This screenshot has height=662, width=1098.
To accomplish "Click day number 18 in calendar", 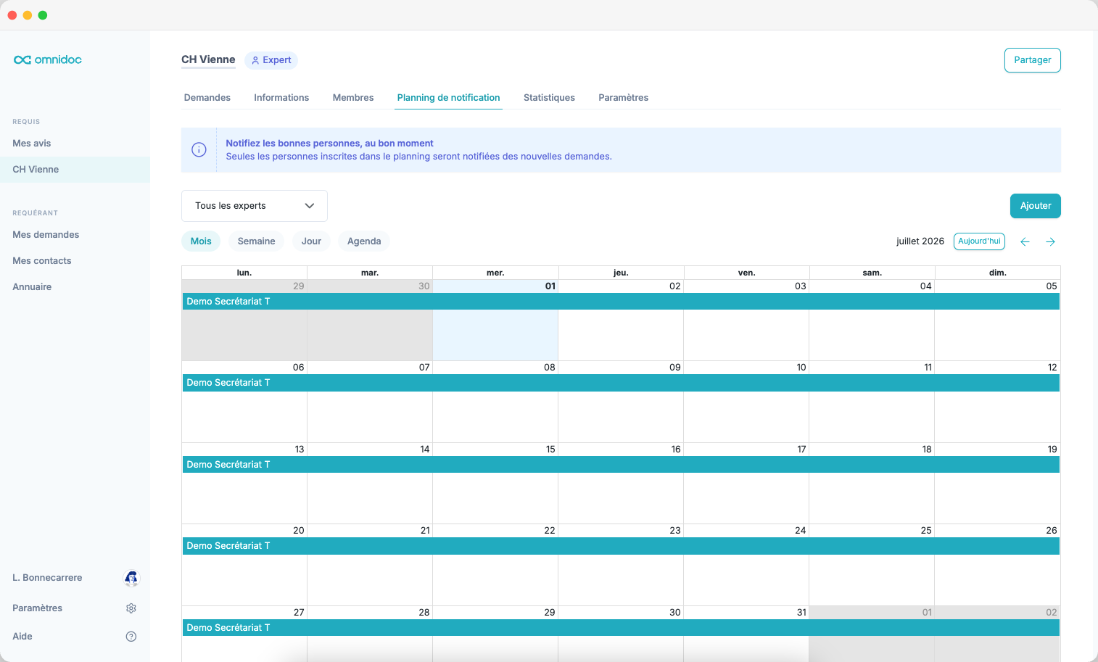I will 927,450.
